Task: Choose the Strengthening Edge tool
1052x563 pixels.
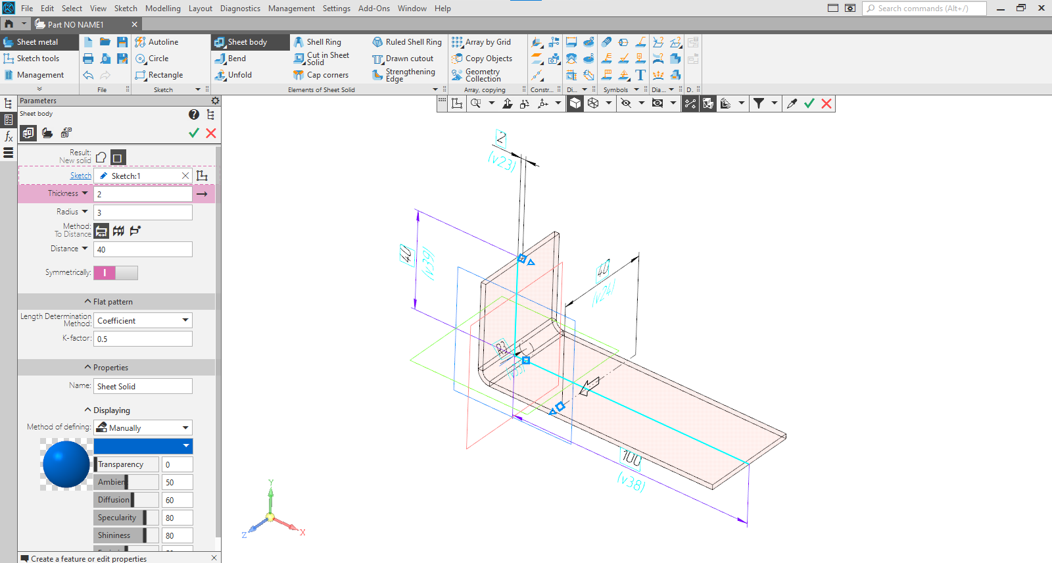Action: pos(404,75)
